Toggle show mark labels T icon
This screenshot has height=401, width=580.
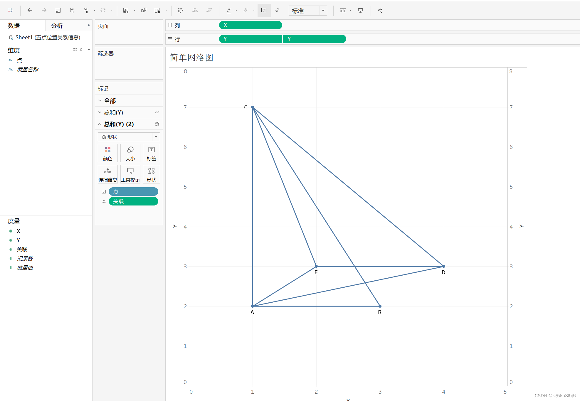[264, 10]
